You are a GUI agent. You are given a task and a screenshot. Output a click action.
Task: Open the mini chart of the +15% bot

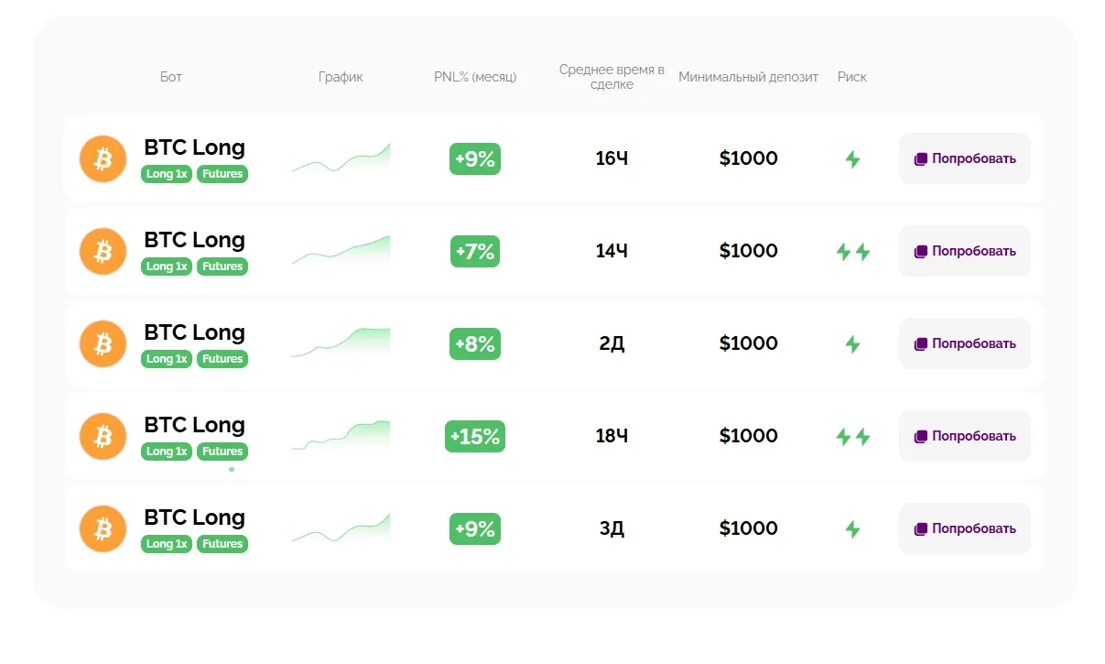click(x=341, y=436)
